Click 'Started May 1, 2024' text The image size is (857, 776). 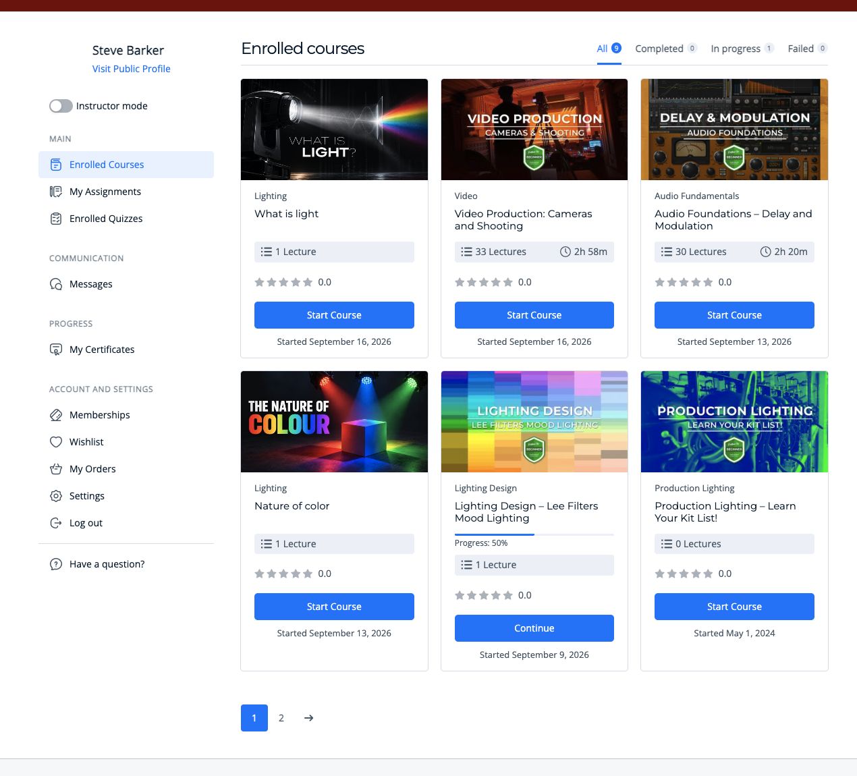click(734, 634)
